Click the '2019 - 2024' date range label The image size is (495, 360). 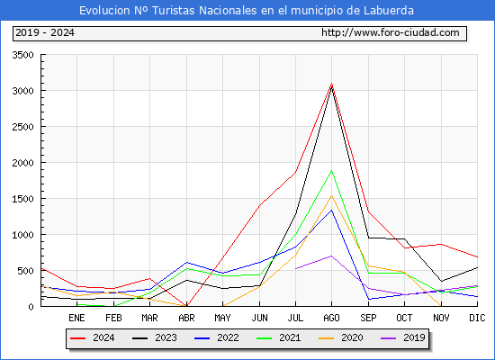pyautogui.click(x=45, y=32)
